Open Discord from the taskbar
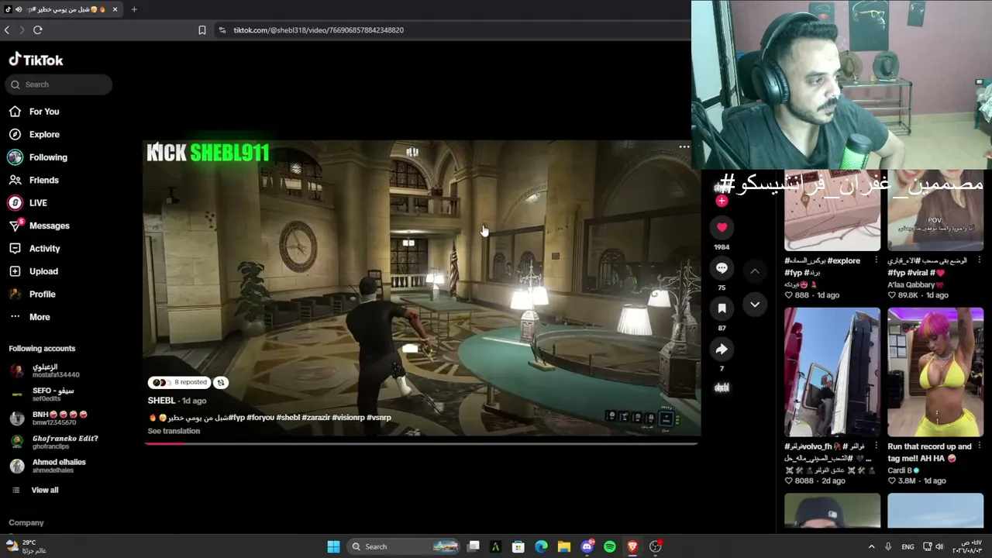The height and width of the screenshot is (558, 992). tap(587, 546)
